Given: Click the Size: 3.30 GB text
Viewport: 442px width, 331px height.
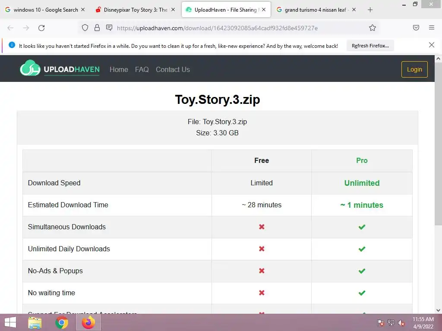Looking at the screenshot, I should pos(218,133).
